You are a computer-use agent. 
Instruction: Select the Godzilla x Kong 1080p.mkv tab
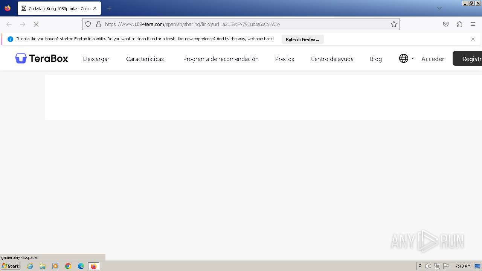59,8
